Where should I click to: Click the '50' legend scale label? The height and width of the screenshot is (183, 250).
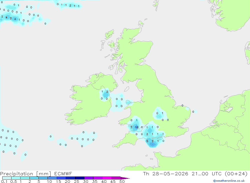pyautogui.click(x=122, y=182)
